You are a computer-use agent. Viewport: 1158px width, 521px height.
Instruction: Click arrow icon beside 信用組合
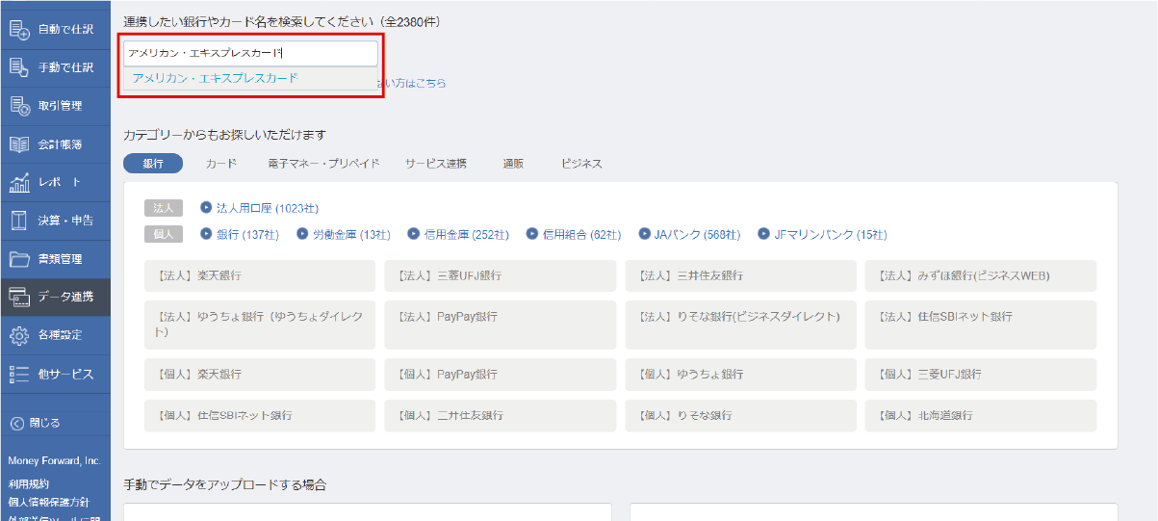(532, 234)
